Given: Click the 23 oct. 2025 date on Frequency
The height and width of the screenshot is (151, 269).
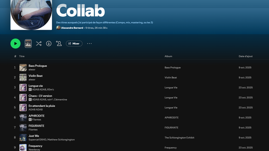Looking at the screenshot, I should click(x=246, y=147).
